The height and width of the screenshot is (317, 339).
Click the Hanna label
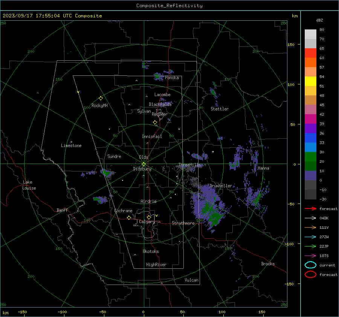263,168
